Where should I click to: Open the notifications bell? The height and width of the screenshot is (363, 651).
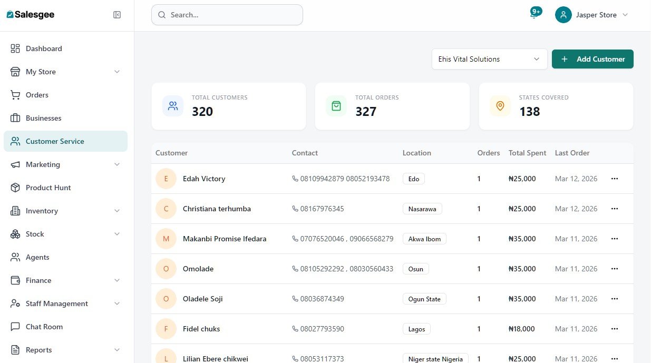coord(535,15)
